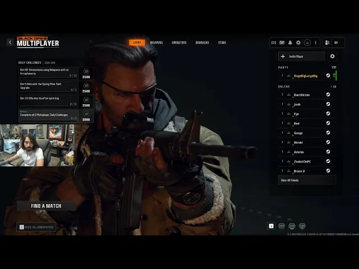Switch to the Lobby tab
This screenshot has height=269, width=359.
point(137,43)
